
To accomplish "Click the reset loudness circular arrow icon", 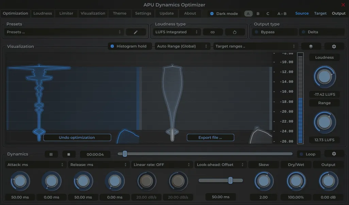I will [x=235, y=32].
